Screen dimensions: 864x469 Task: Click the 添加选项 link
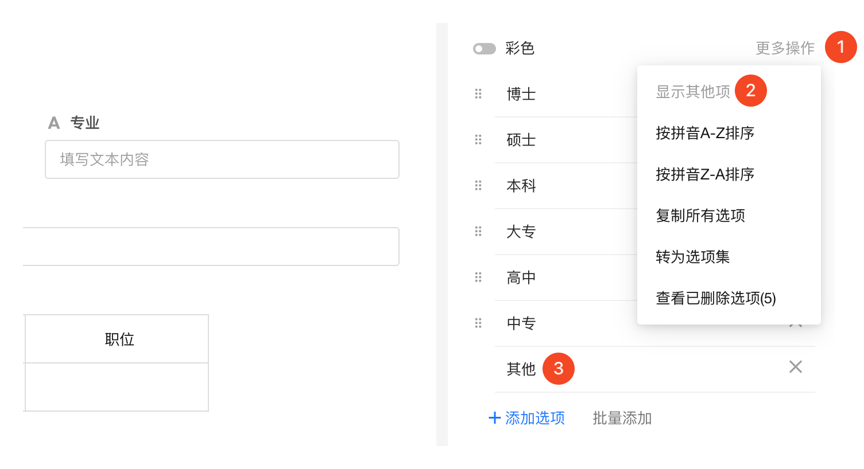click(534, 418)
